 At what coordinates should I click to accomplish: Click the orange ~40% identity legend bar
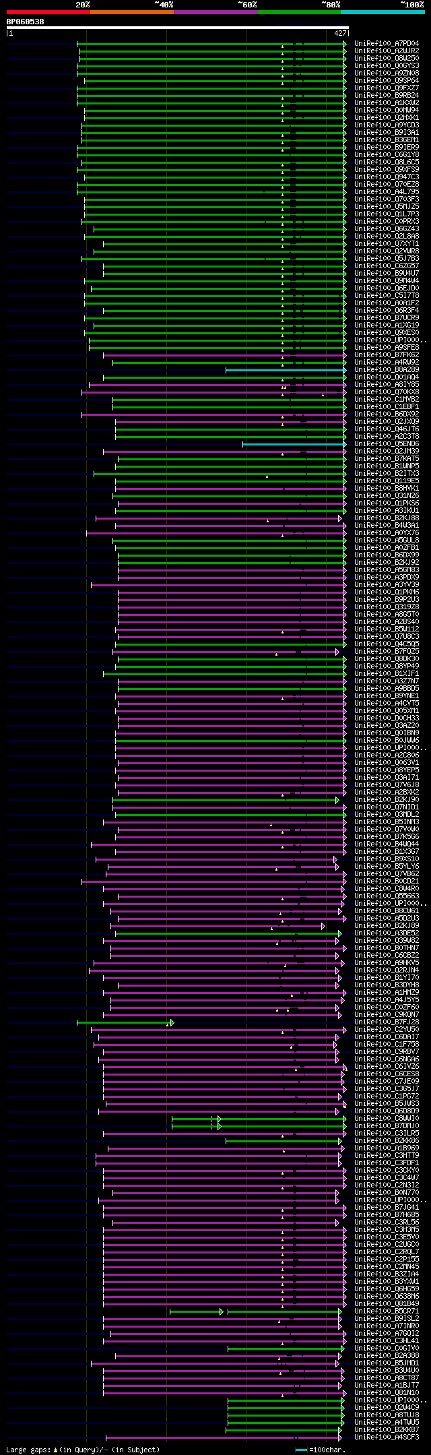[132, 12]
